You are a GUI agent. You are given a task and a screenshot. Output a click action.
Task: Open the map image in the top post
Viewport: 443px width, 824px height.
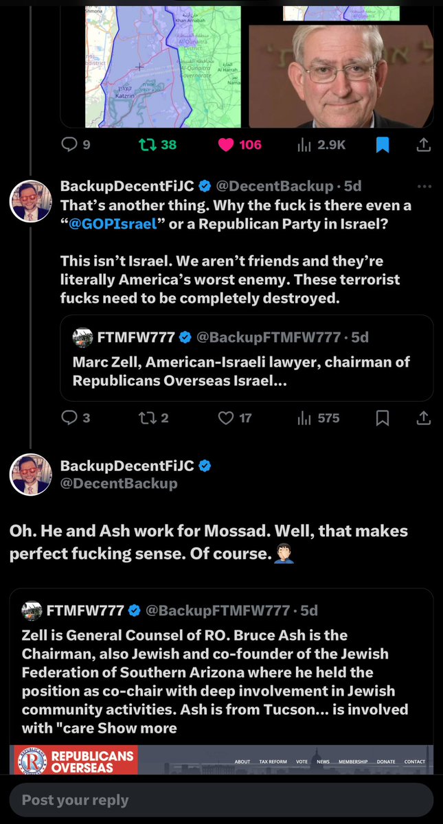[163, 65]
